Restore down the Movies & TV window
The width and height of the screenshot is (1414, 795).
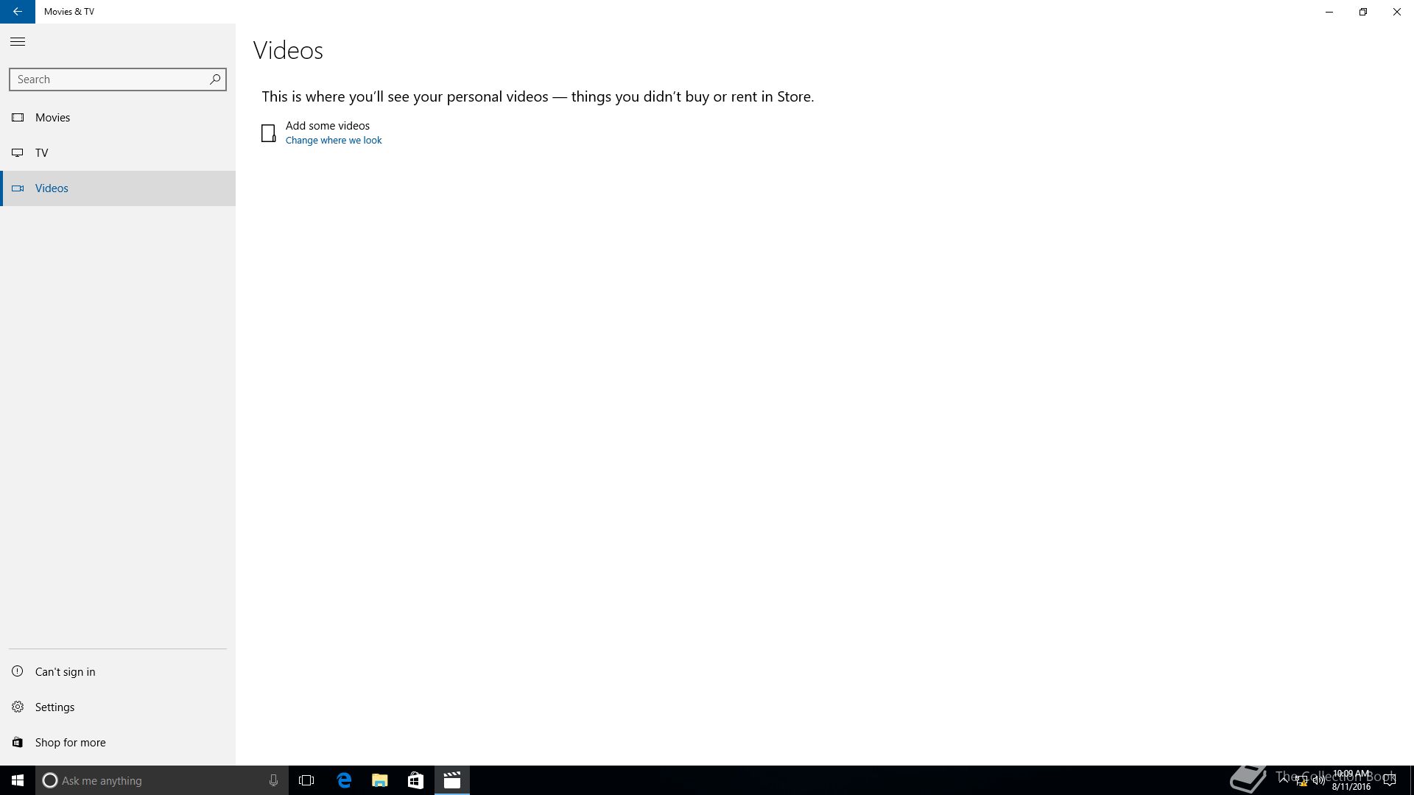pos(1363,12)
